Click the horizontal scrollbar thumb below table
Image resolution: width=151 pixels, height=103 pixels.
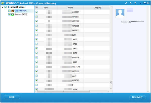[64, 91]
